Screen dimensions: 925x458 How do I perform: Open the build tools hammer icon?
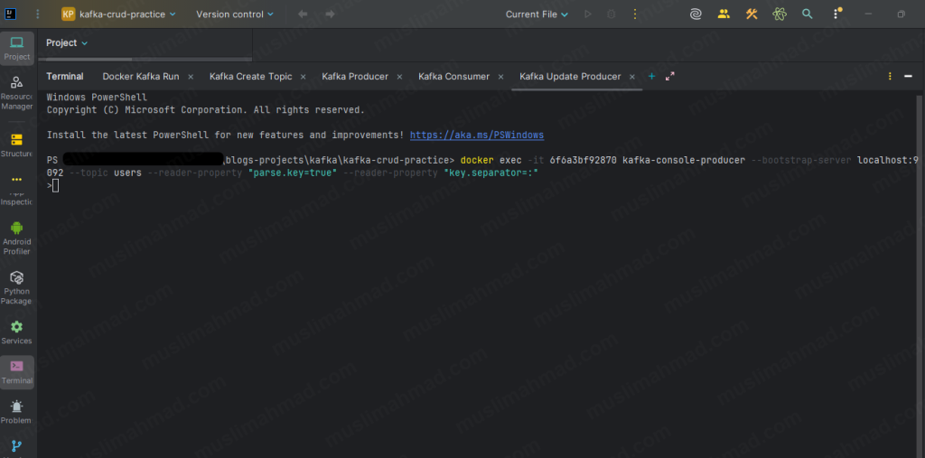pos(752,14)
